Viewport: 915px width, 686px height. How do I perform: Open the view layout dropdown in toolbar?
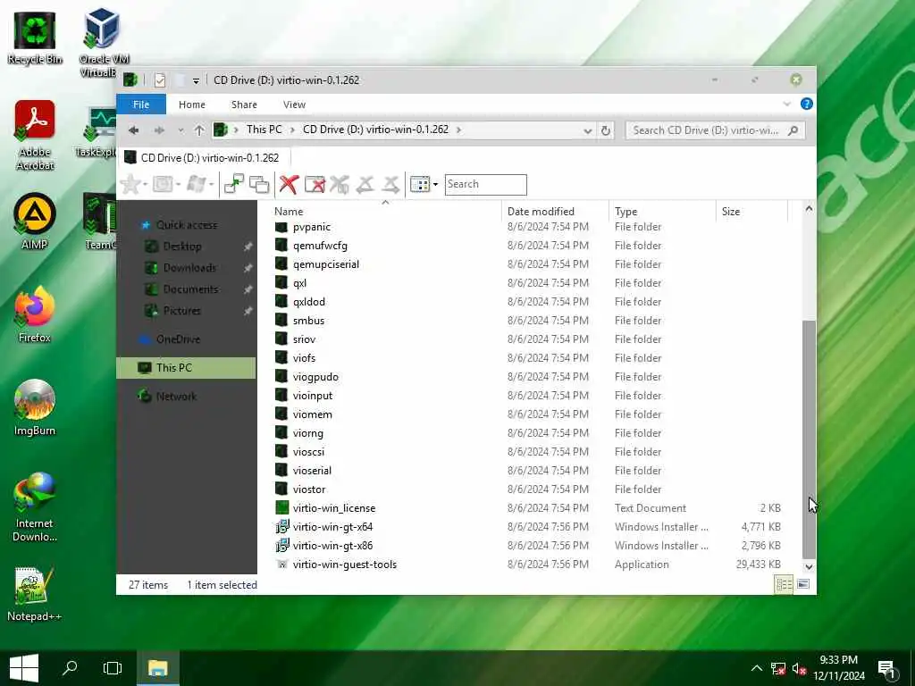point(435,184)
